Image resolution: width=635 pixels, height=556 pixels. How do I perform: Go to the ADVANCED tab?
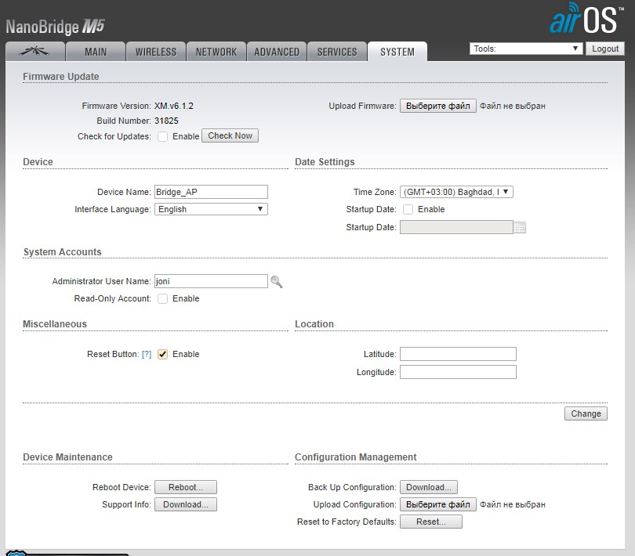click(277, 52)
